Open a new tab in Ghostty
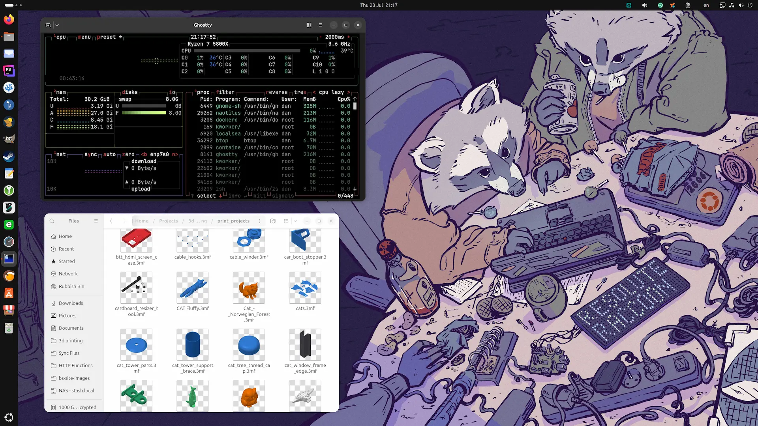 pyautogui.click(x=48, y=25)
